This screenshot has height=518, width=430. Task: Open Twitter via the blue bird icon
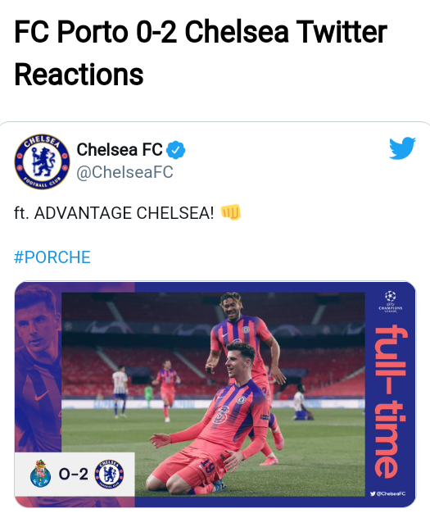pyautogui.click(x=402, y=148)
